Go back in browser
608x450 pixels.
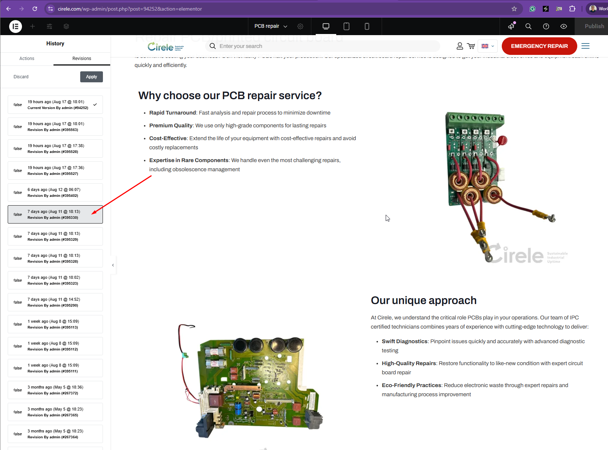click(8, 9)
